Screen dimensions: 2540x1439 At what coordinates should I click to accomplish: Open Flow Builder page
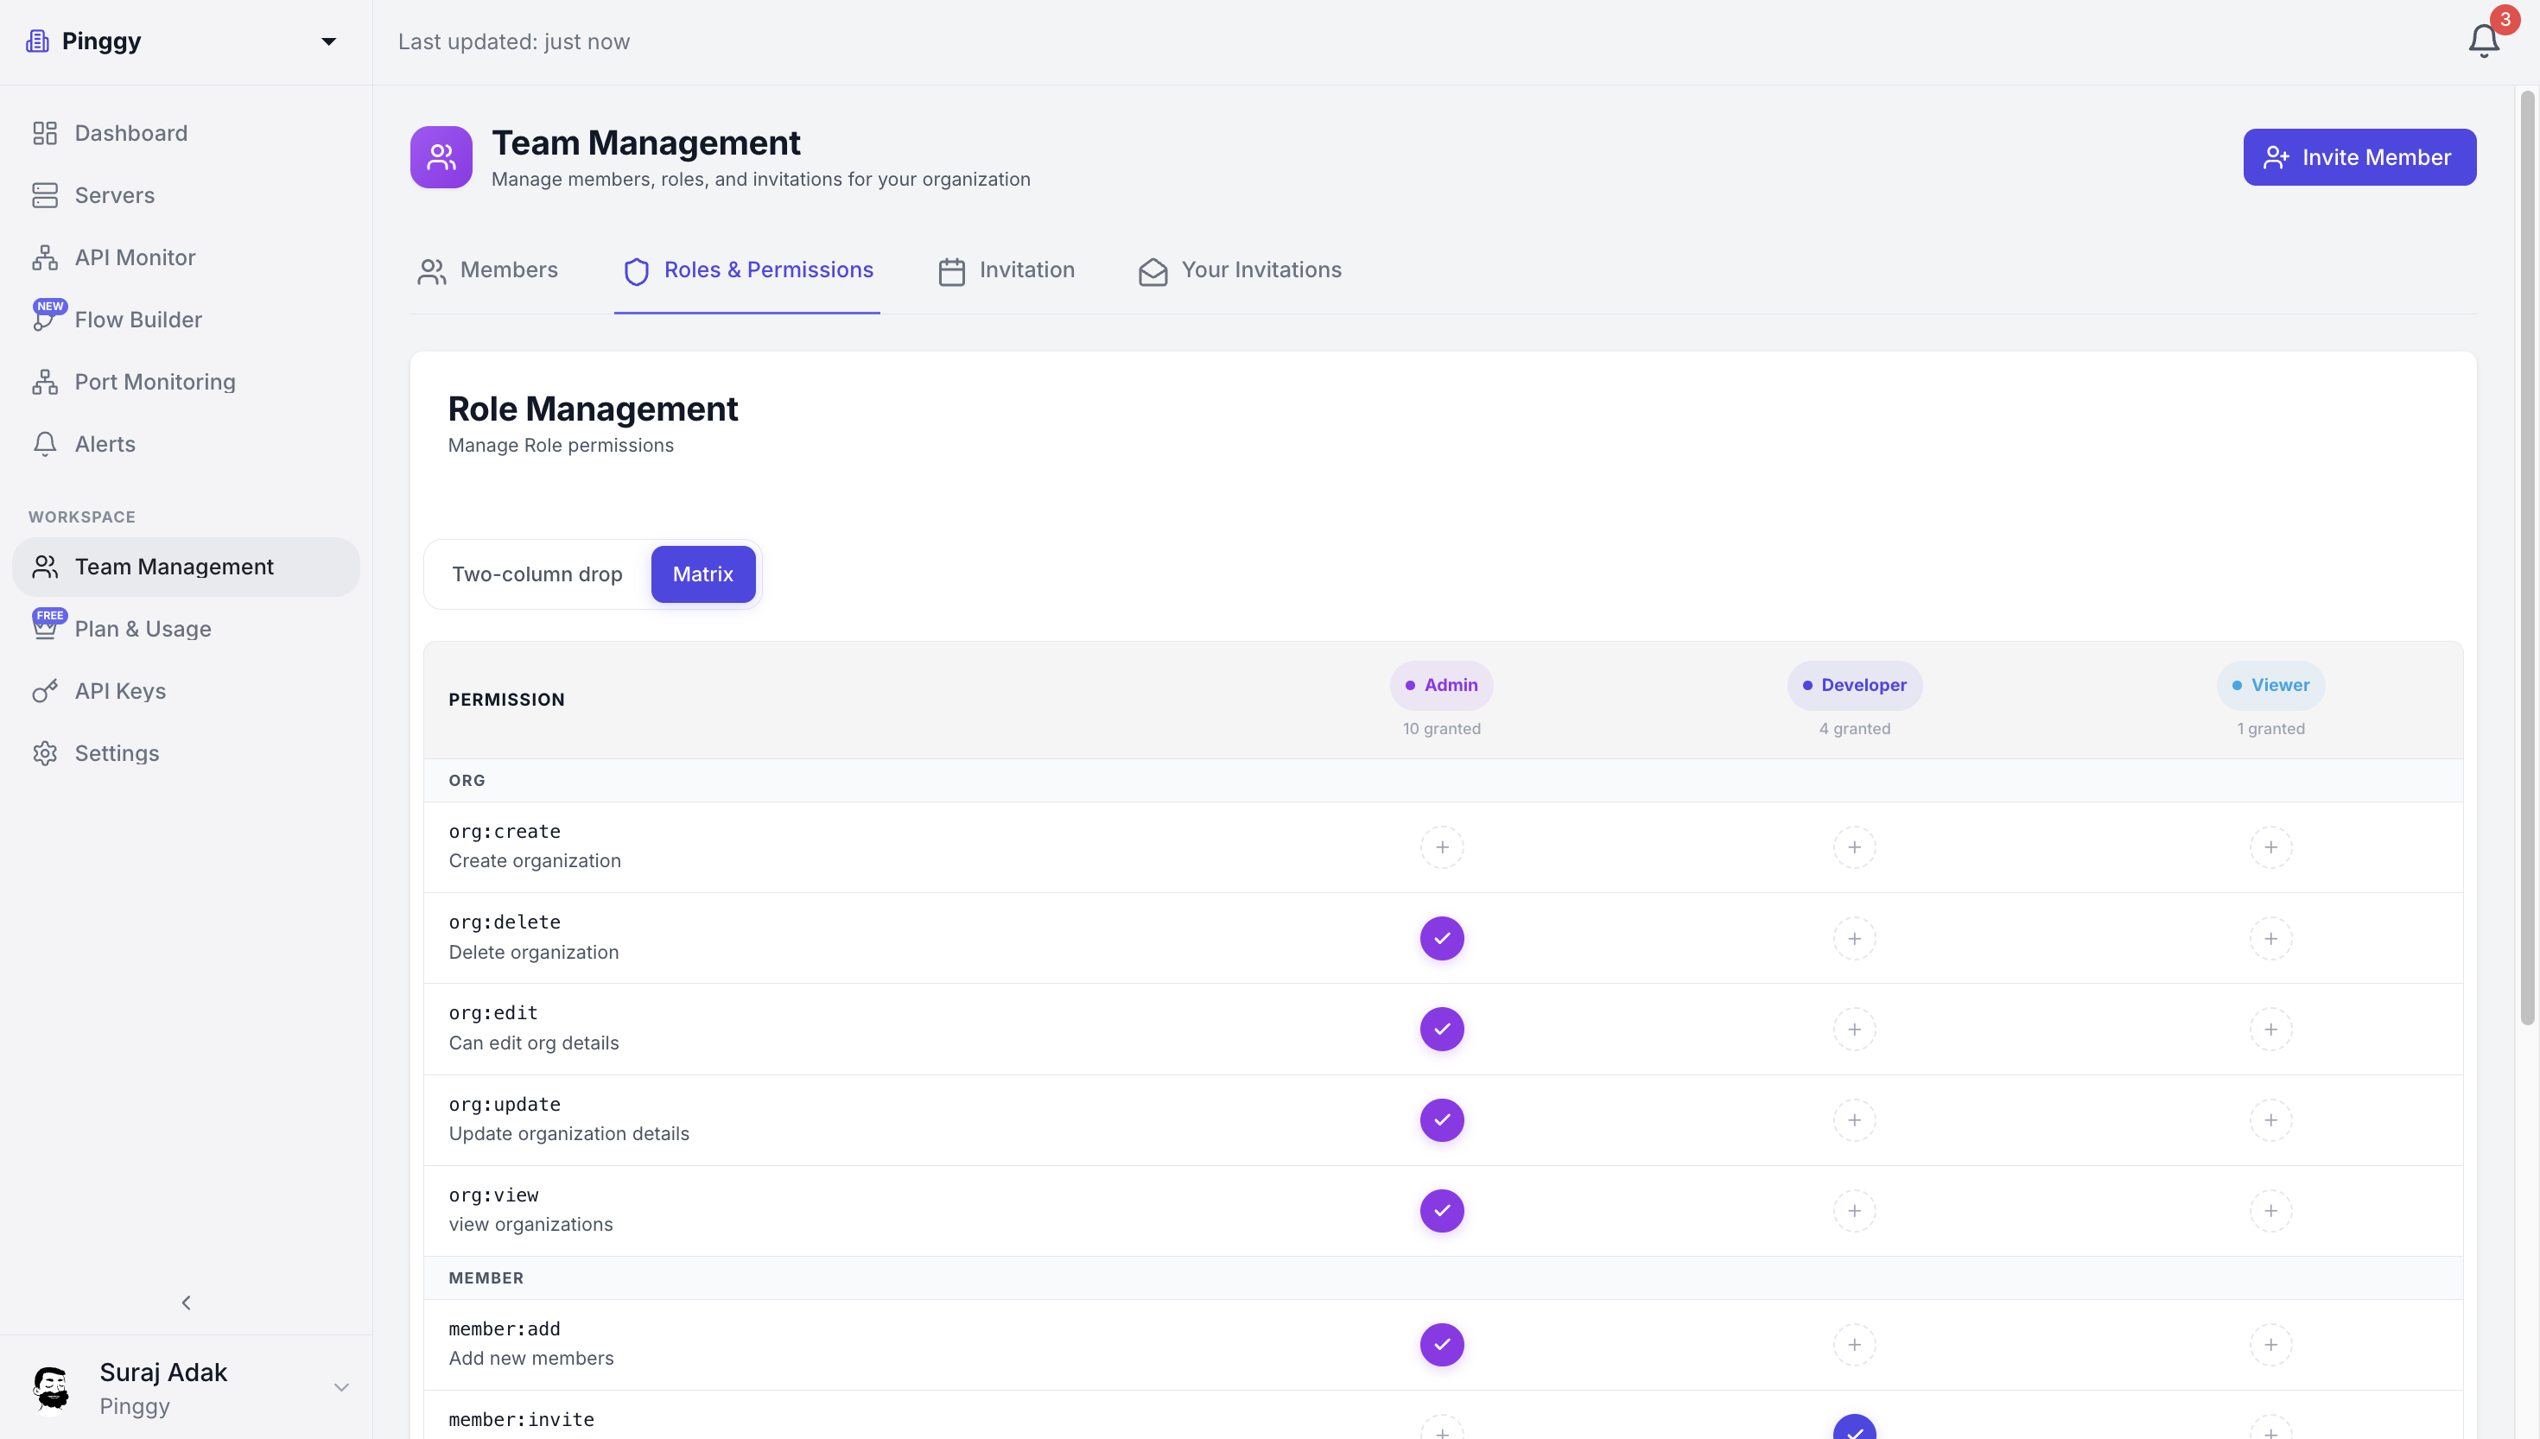(186, 320)
